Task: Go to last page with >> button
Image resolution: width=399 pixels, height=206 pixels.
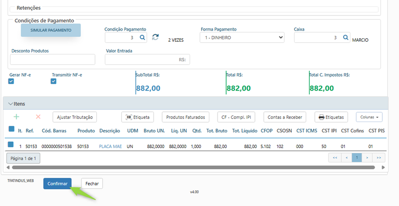Action: (379, 158)
